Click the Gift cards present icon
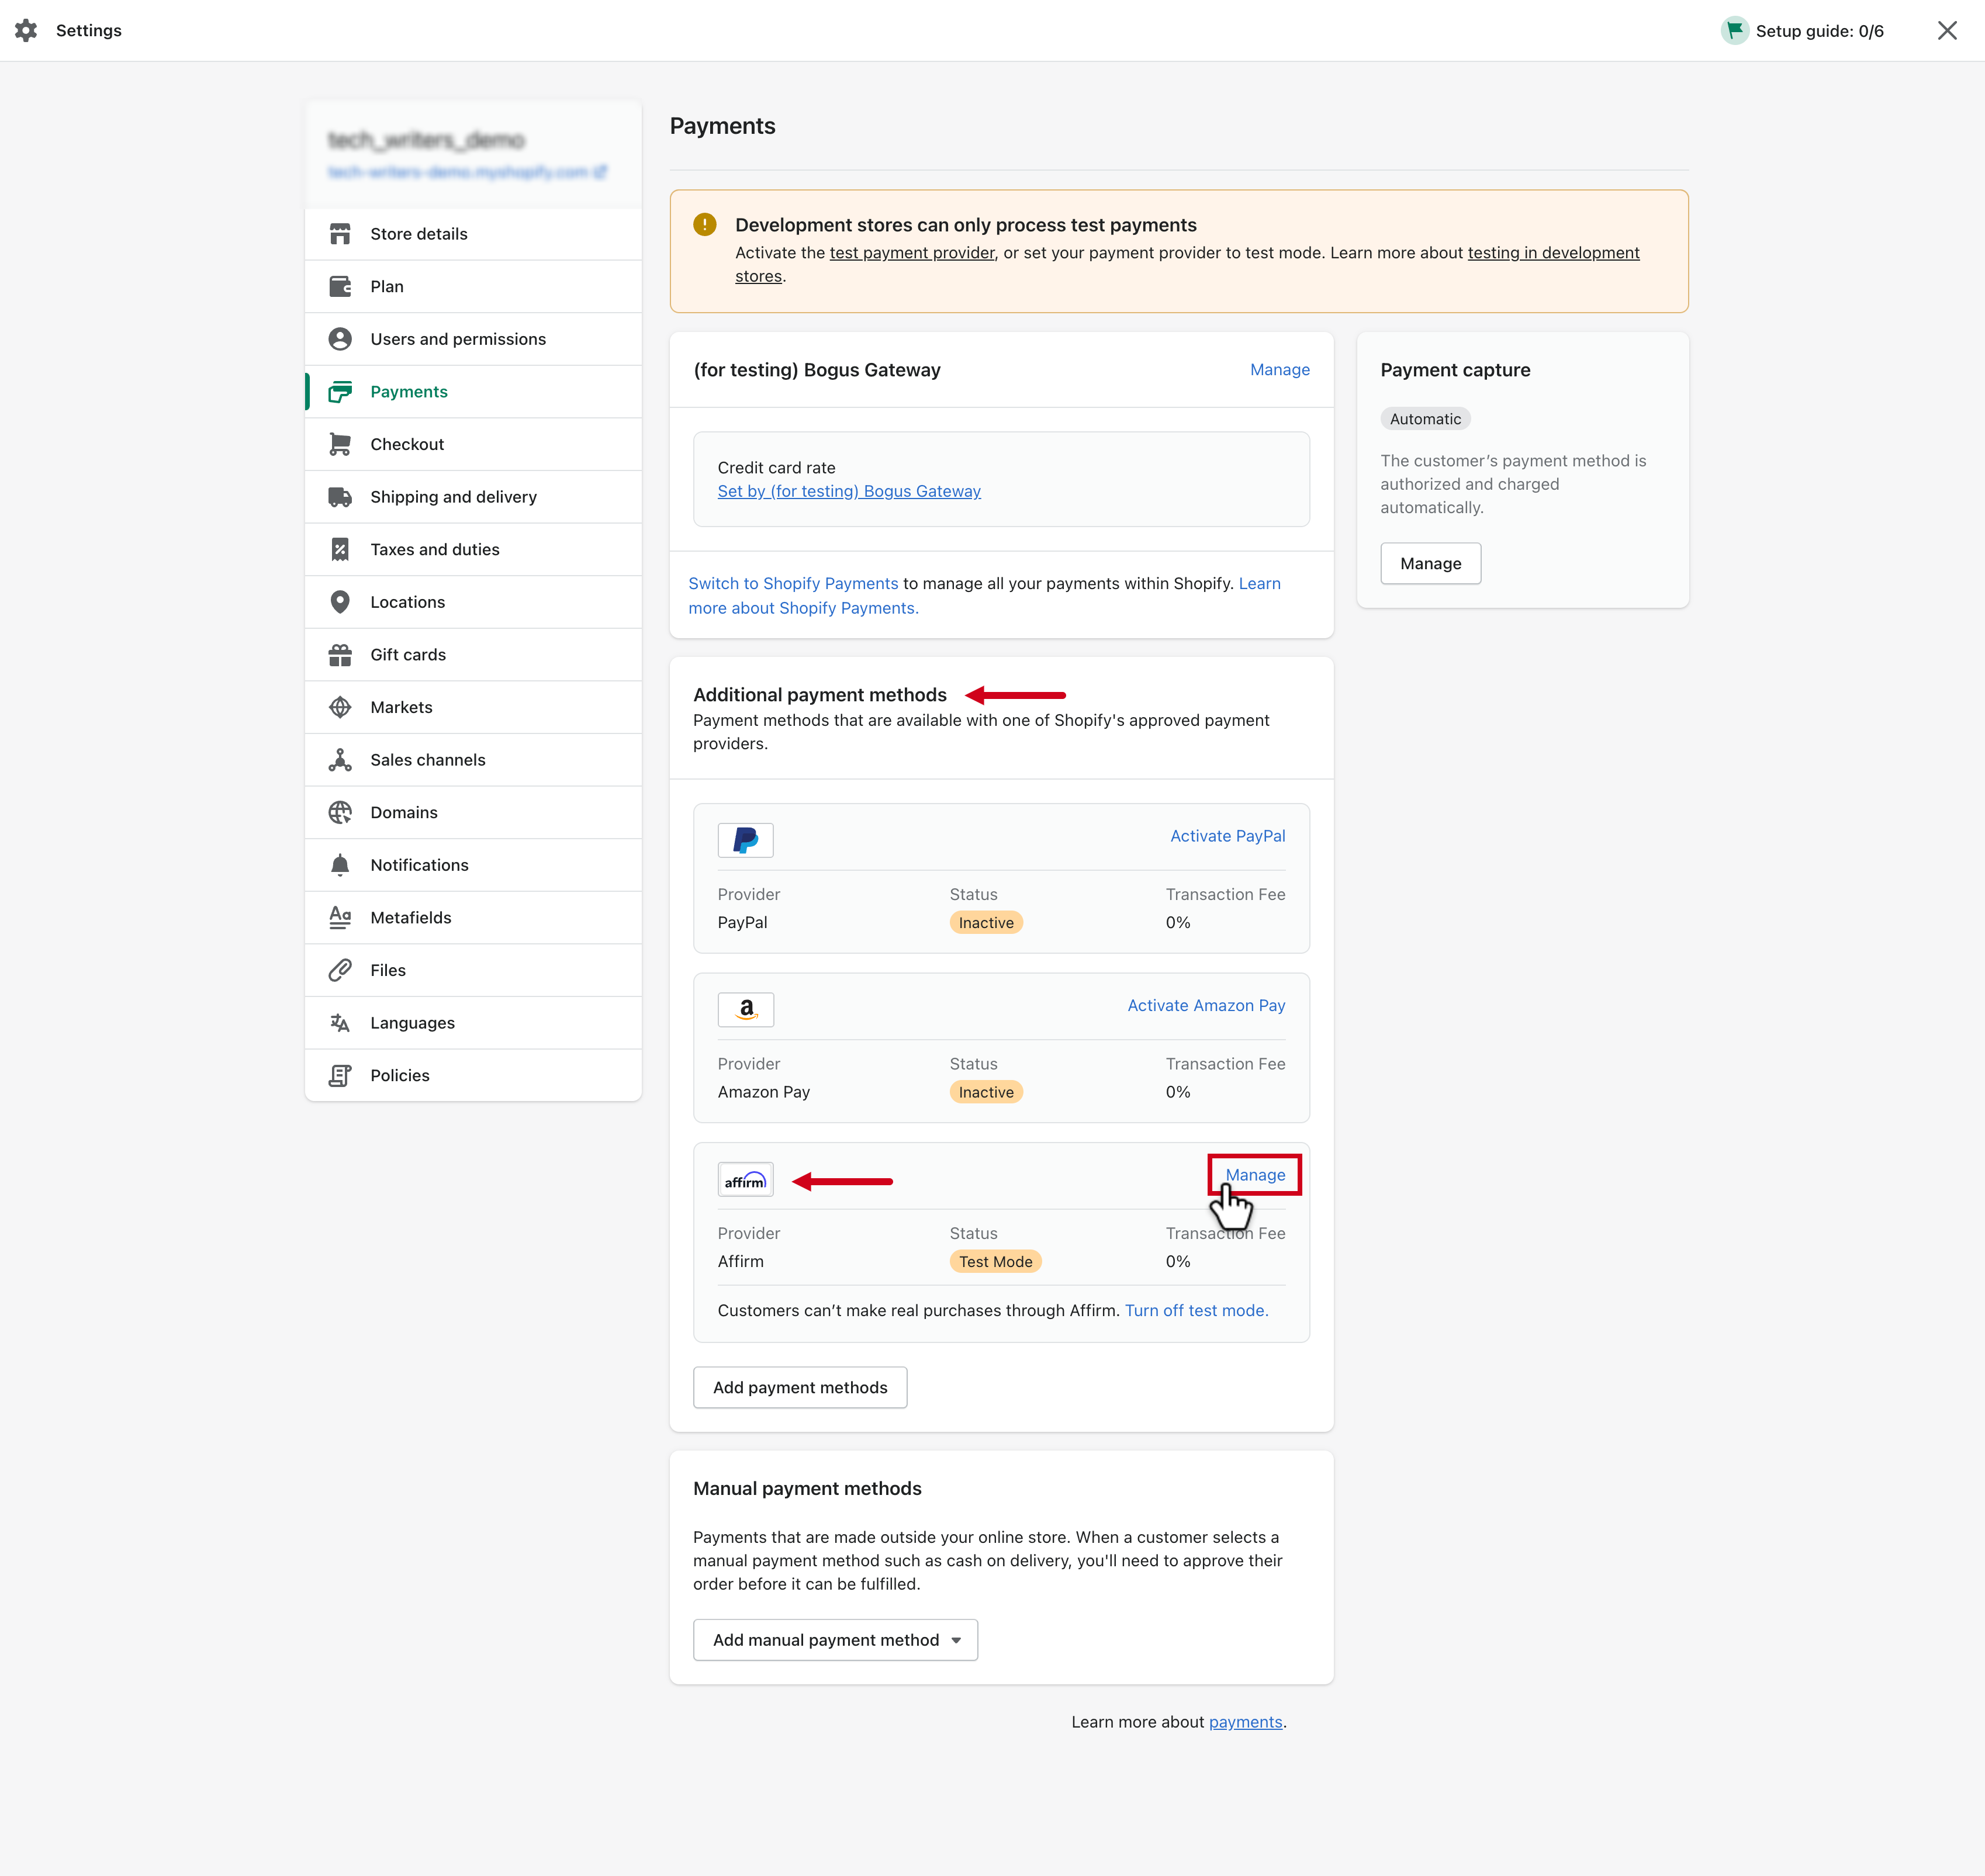The width and height of the screenshot is (1985, 1876). (340, 655)
